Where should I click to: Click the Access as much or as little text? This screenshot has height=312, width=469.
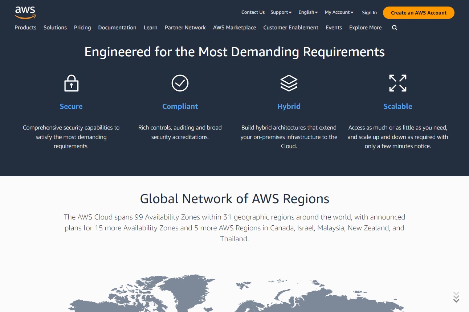click(398, 137)
